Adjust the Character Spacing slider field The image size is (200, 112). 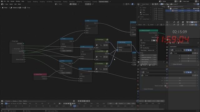pos(148,57)
